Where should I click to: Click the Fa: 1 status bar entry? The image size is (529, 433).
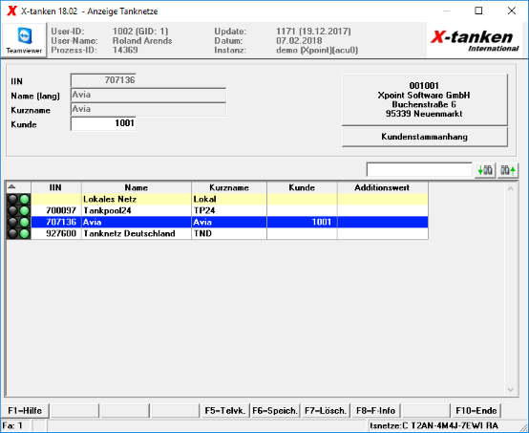tap(12, 425)
